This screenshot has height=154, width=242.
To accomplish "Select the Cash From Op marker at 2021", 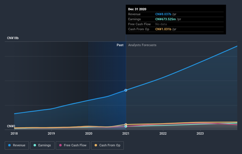I will [x=126, y=124].
